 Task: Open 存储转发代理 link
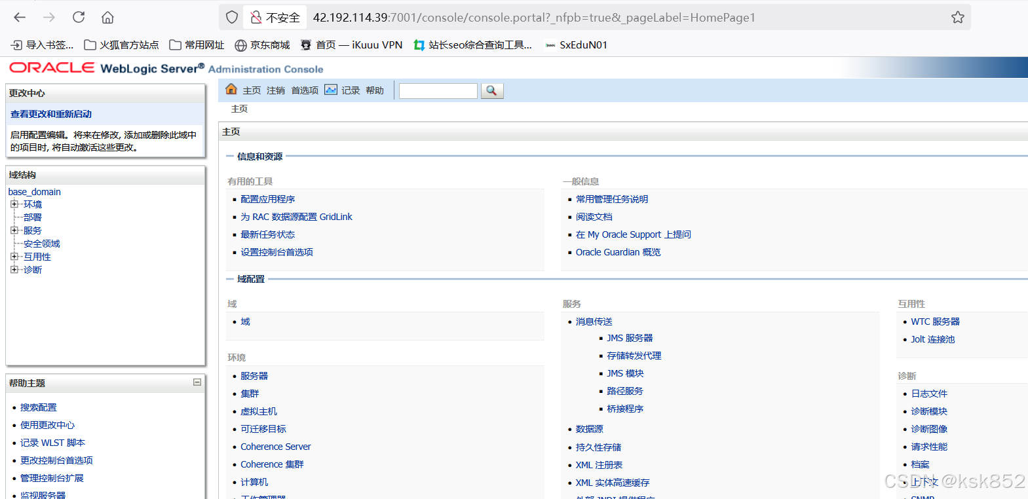tap(634, 356)
